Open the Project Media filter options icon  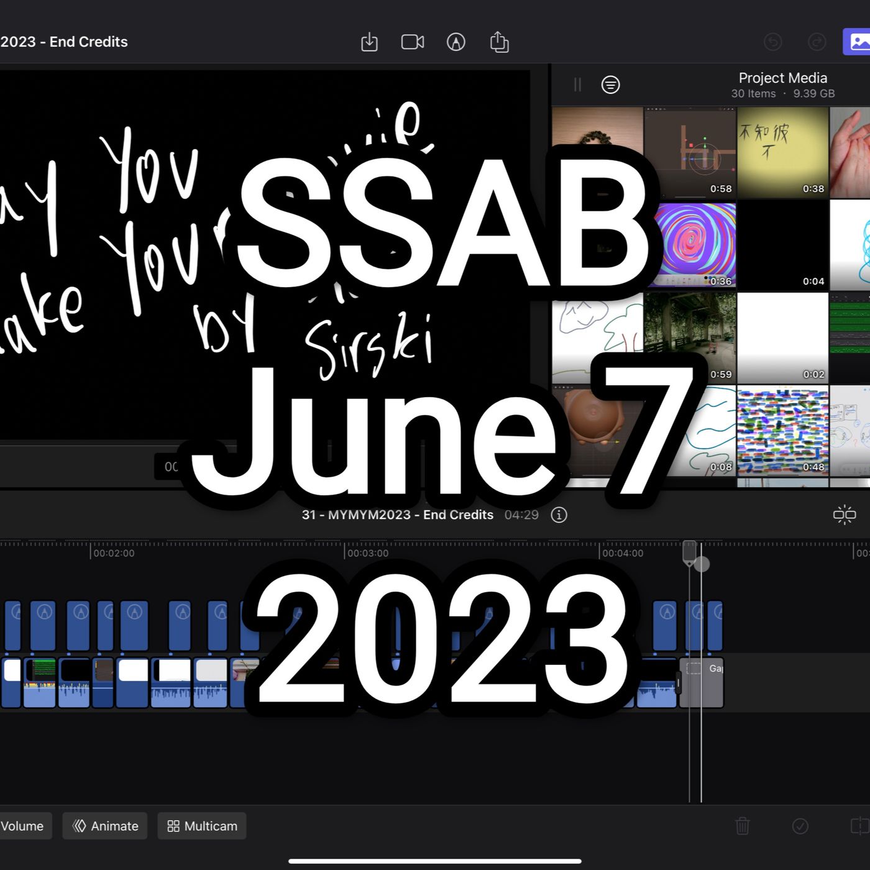[x=611, y=85]
